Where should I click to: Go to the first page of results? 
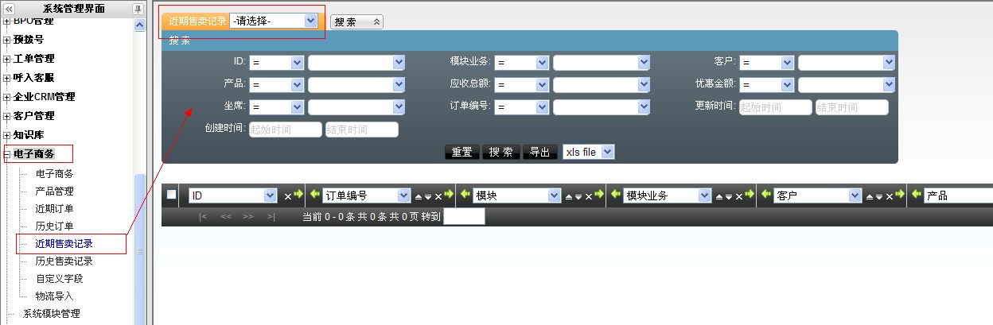coord(204,216)
